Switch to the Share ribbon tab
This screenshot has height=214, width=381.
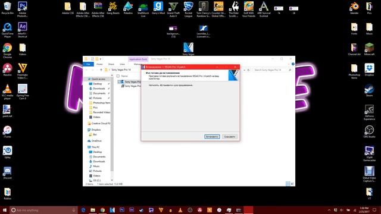click(x=111, y=64)
